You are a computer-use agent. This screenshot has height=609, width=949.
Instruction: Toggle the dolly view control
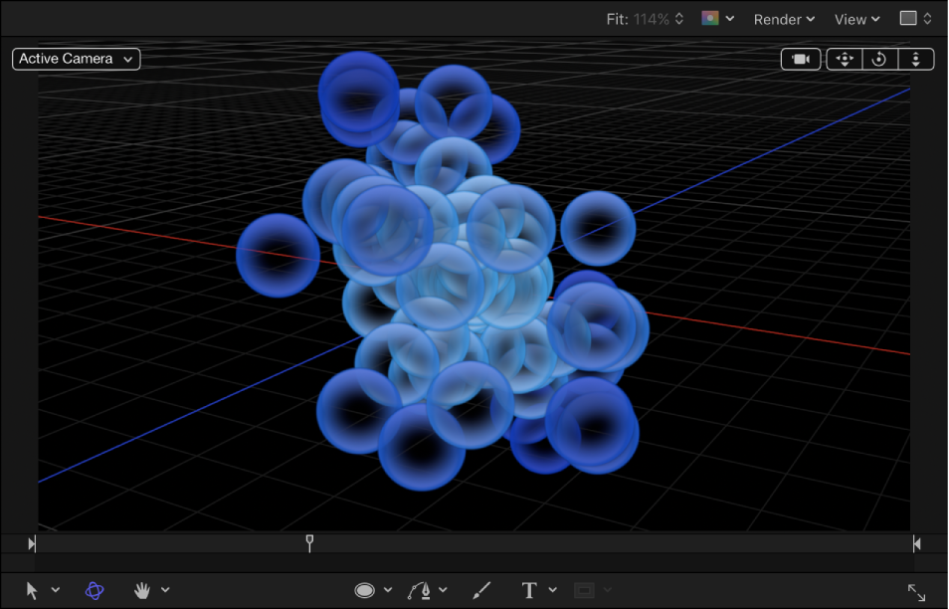[916, 59]
